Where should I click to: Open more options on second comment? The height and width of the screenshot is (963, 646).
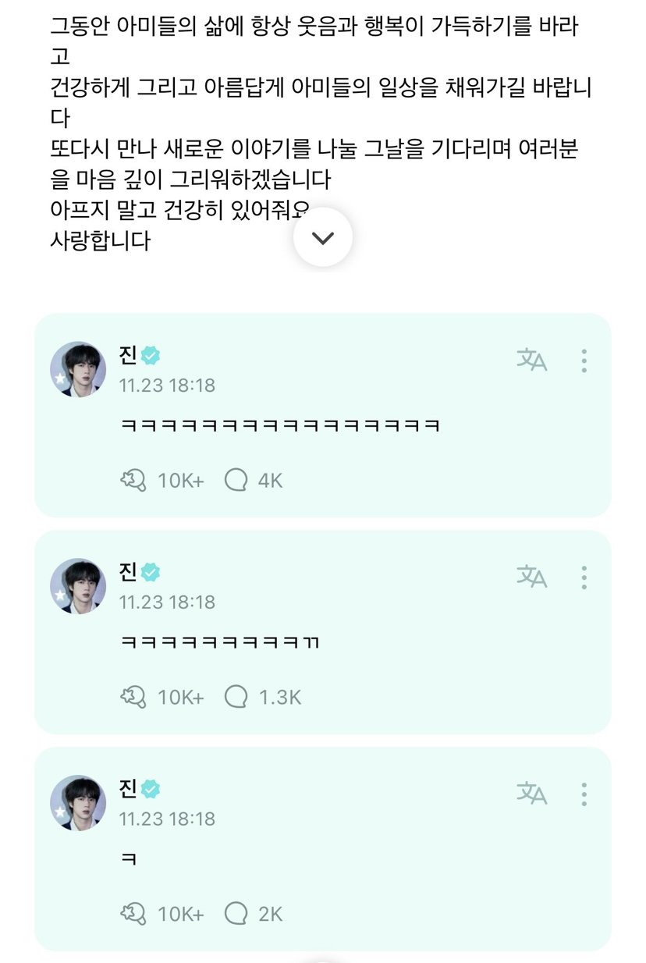tap(584, 577)
